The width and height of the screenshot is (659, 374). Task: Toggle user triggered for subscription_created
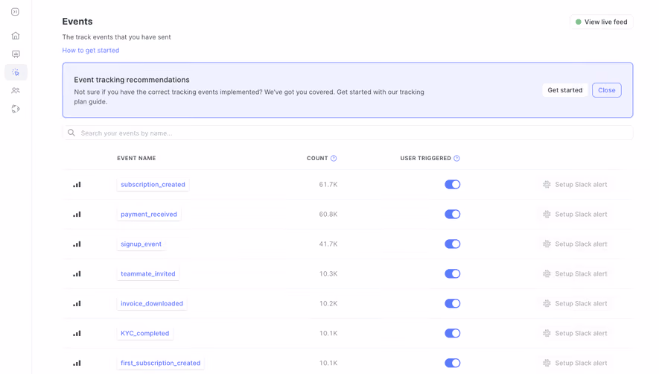(x=453, y=184)
